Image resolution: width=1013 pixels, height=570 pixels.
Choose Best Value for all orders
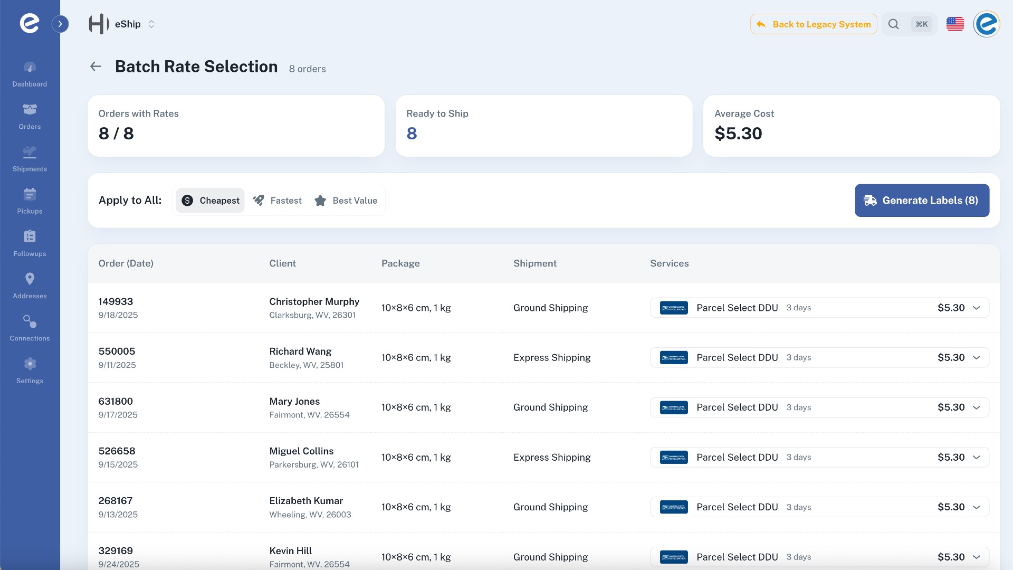[346, 201]
